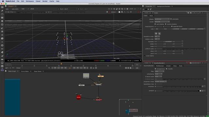
Task: Open the rotation order dropdown
Action: (157, 39)
